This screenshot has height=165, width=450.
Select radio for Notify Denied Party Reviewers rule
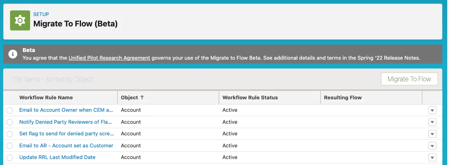point(10,122)
